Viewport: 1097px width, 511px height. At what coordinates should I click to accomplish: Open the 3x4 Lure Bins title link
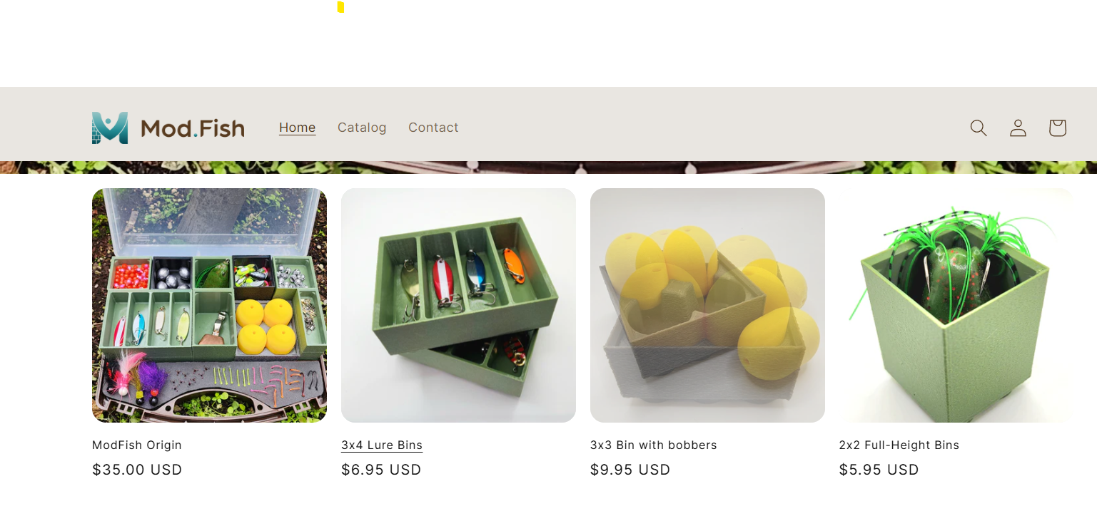coord(382,445)
